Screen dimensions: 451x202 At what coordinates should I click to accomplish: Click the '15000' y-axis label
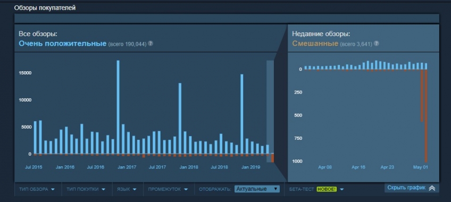pyautogui.click(x=25, y=73)
